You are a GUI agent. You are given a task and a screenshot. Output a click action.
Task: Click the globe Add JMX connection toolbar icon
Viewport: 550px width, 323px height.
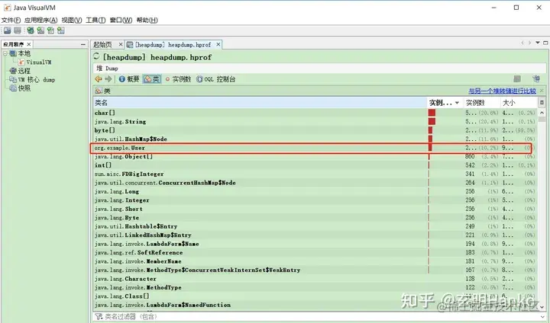click(x=31, y=30)
